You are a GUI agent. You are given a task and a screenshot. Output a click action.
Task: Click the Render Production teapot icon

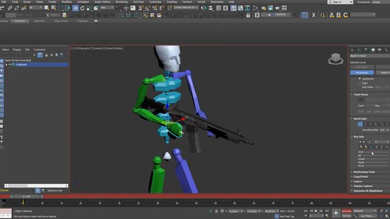tap(277, 8)
